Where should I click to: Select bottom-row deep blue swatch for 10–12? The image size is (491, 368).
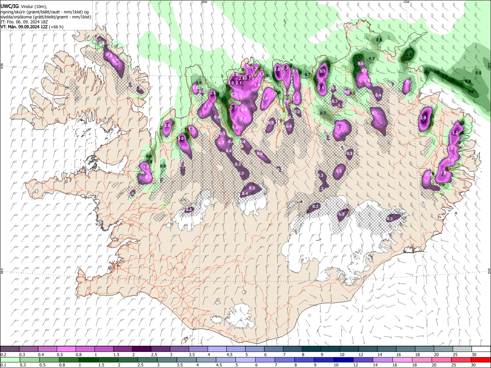click(343, 360)
